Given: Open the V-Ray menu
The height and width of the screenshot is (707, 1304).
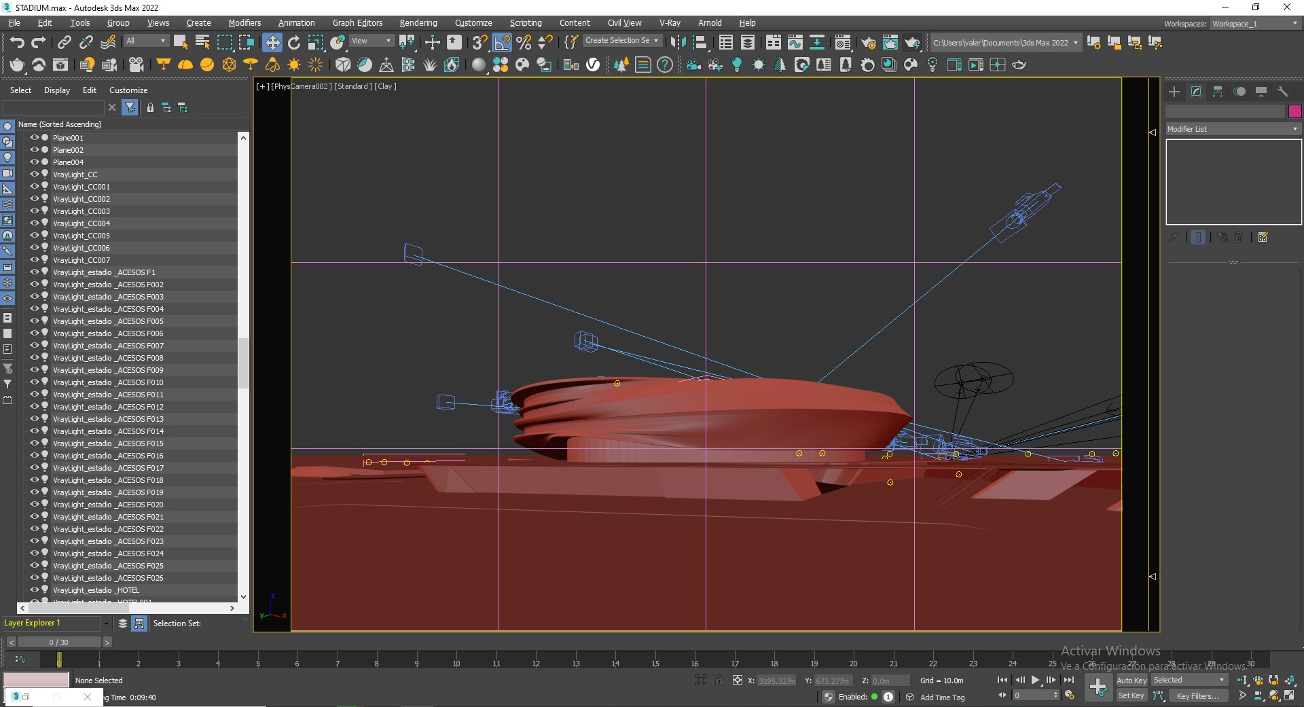Looking at the screenshot, I should point(670,23).
